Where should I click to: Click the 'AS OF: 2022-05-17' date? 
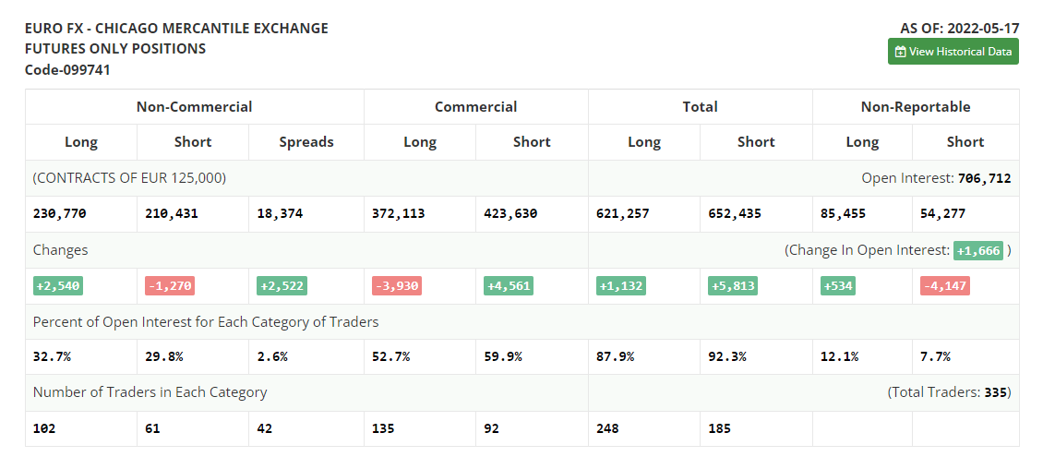pos(959,29)
